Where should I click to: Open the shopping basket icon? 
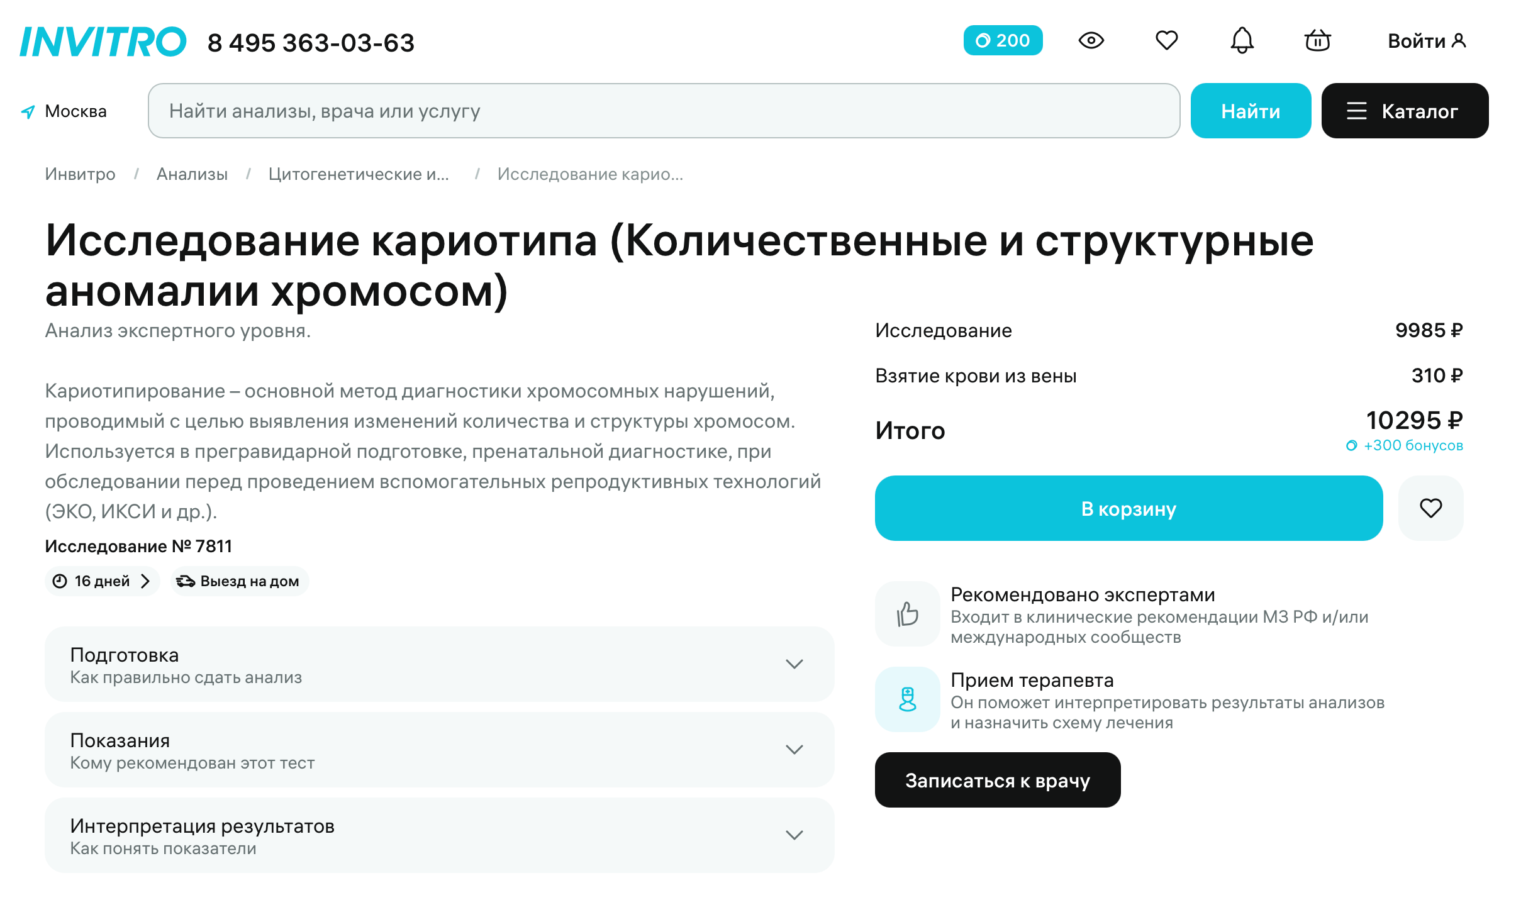1317,40
